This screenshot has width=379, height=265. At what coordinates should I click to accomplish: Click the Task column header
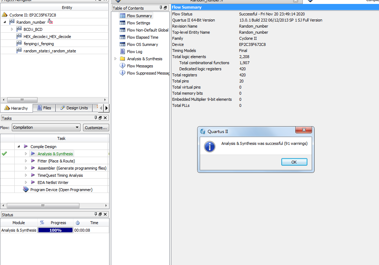61,138
